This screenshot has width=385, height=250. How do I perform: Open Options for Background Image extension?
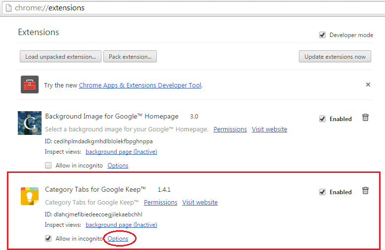click(118, 166)
